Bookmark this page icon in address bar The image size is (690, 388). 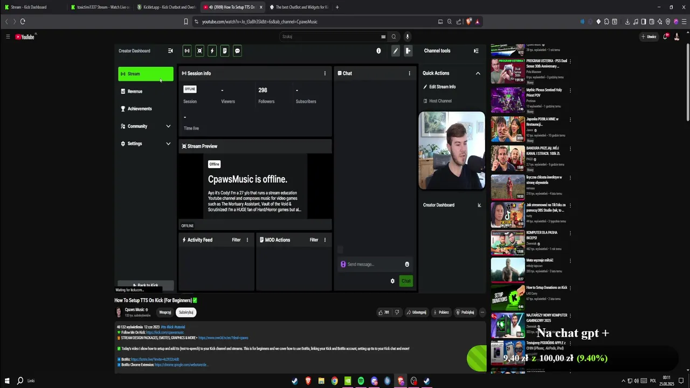[186, 22]
